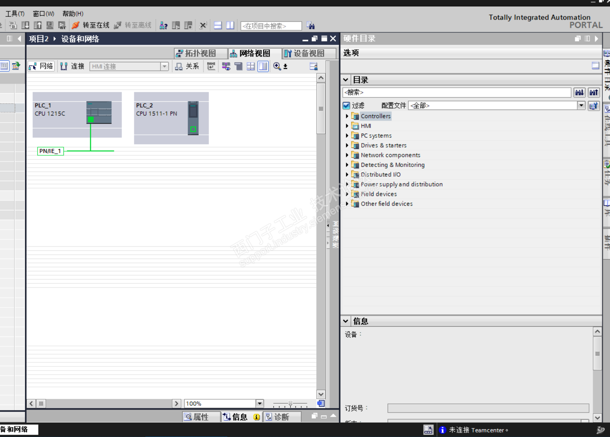The height and width of the screenshot is (437, 610).
Task: Collapse the 目录 catalog section
Action: [x=346, y=80]
